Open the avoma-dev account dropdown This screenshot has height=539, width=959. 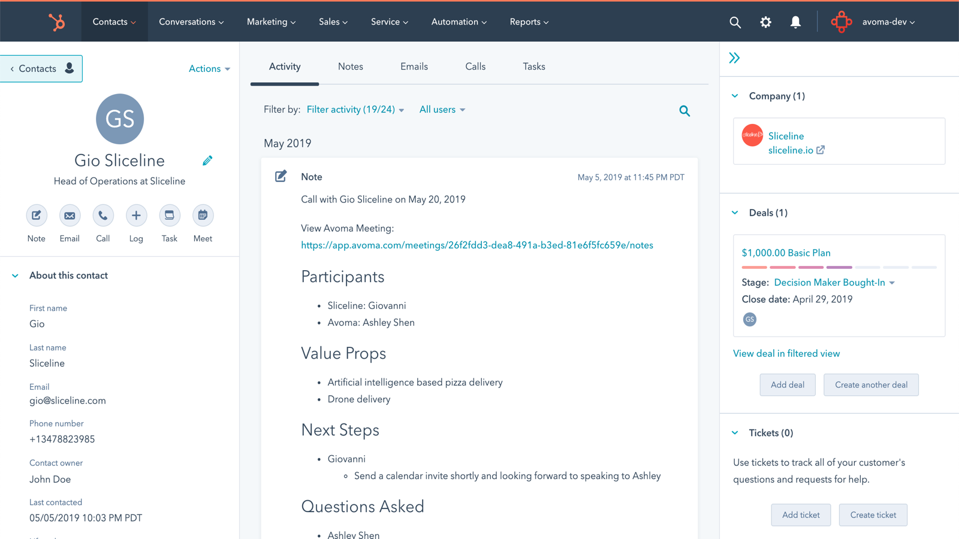(888, 22)
